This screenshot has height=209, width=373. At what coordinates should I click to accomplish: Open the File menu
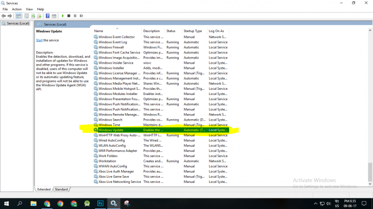point(5,9)
